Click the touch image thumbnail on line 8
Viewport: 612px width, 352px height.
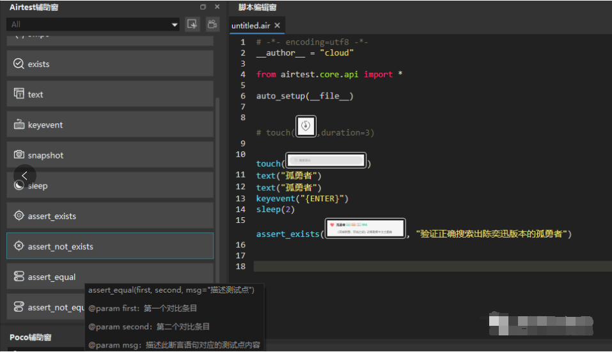coord(306,126)
